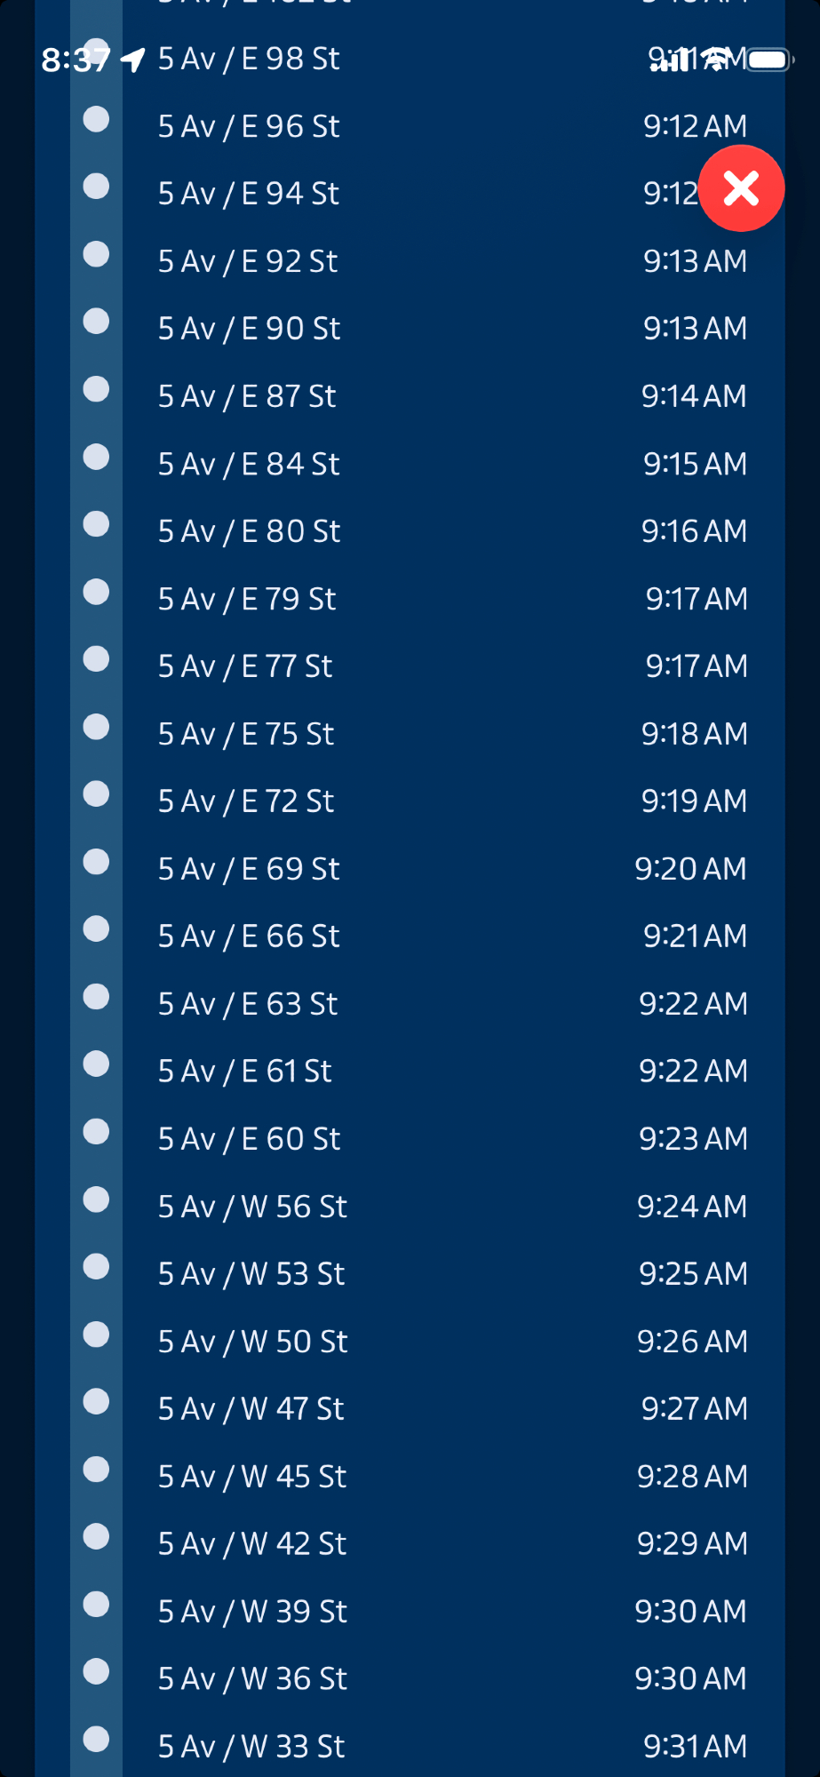Select the stop marker beside E 72 St
This screenshot has width=820, height=1777.
click(x=96, y=794)
